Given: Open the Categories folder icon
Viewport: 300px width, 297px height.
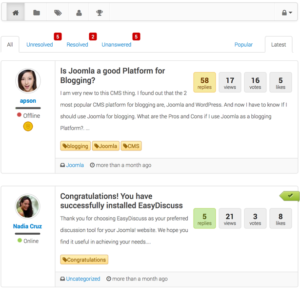Looking at the screenshot, I should pyautogui.click(x=37, y=13).
